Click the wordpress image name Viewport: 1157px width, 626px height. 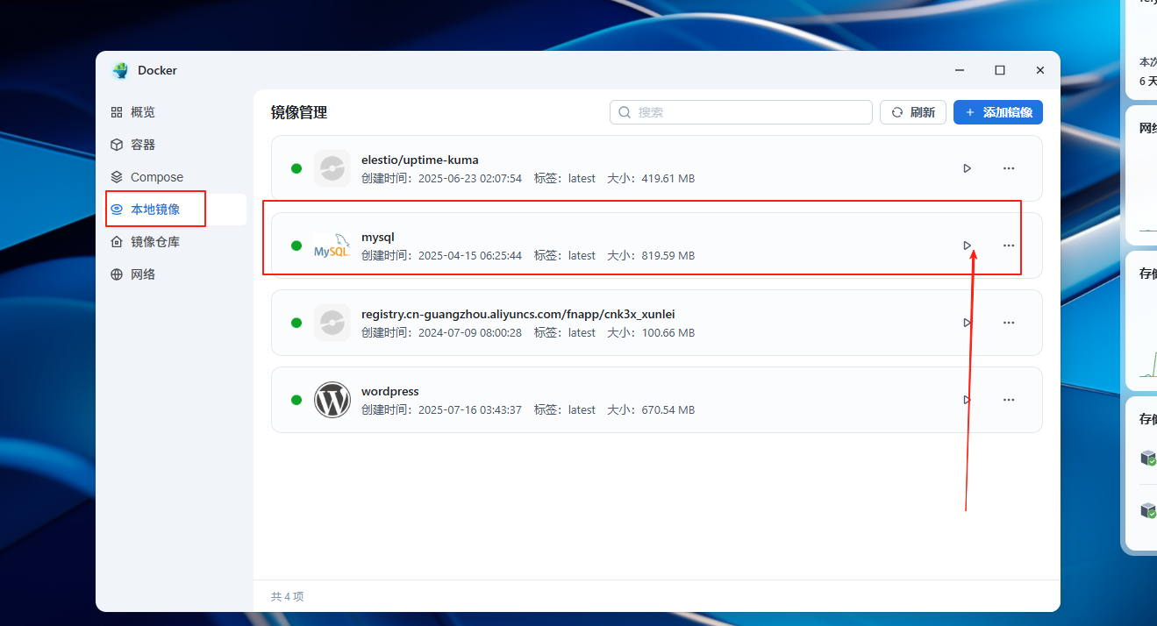point(390,392)
